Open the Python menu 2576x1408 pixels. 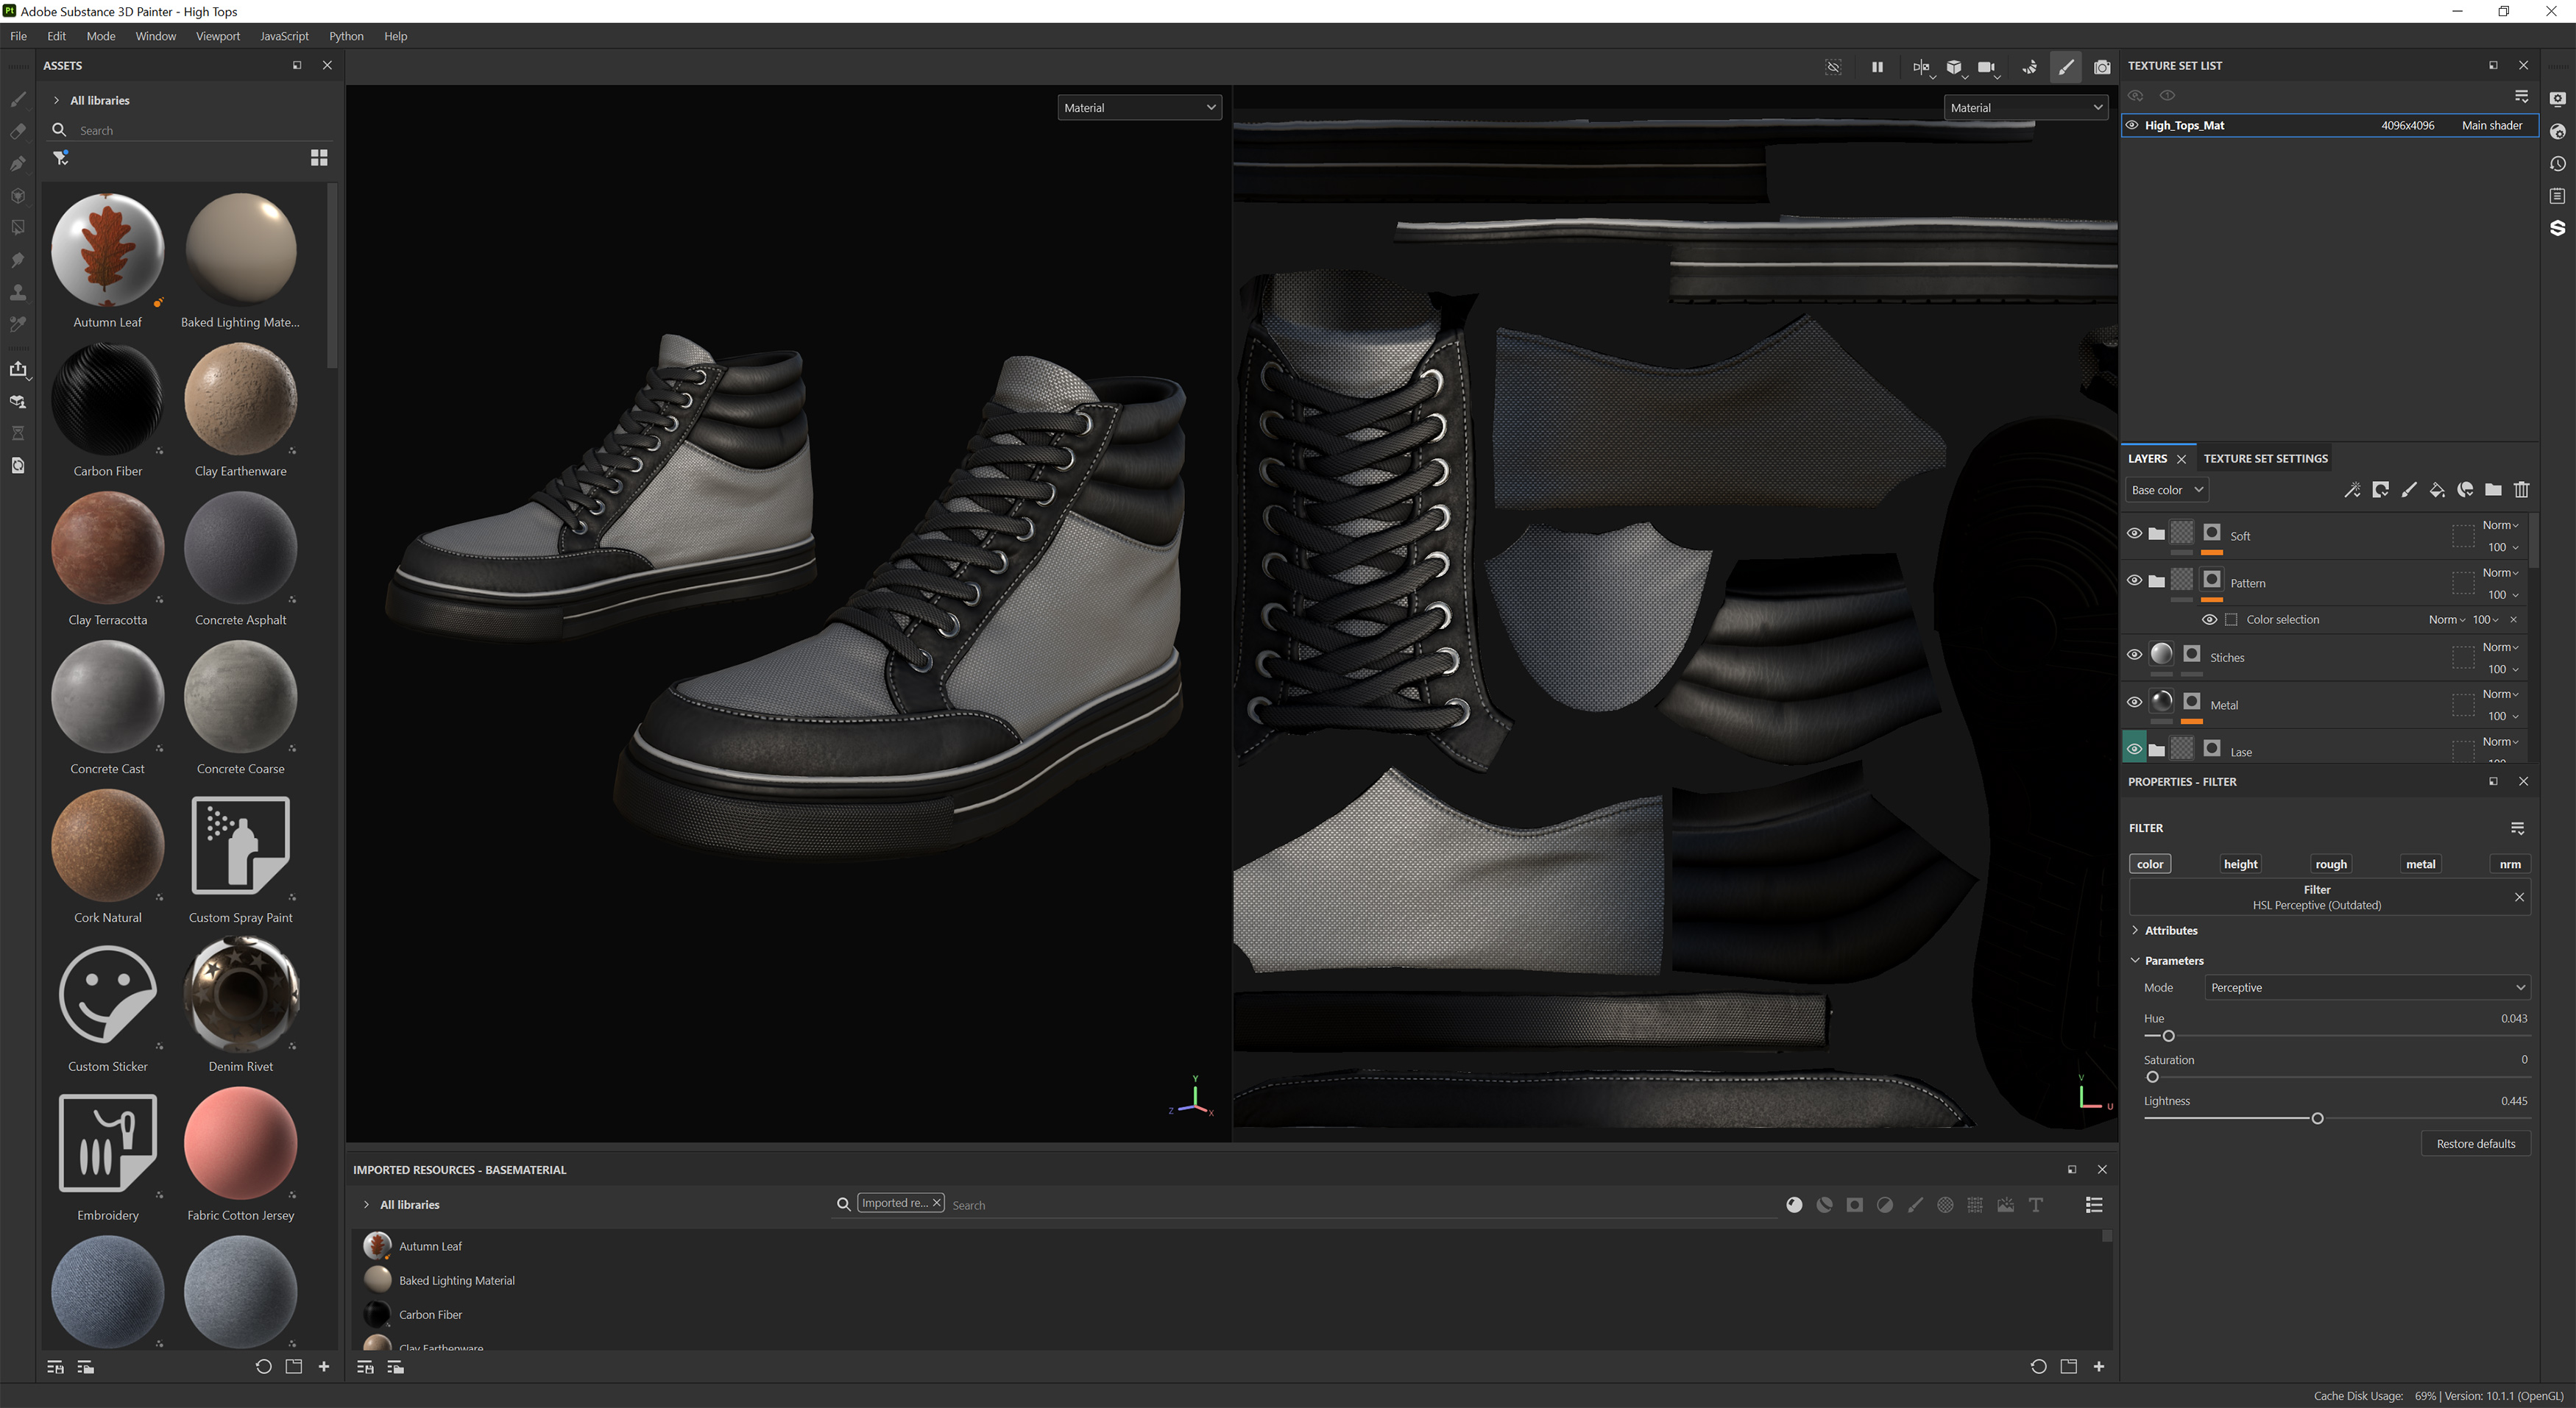click(346, 36)
